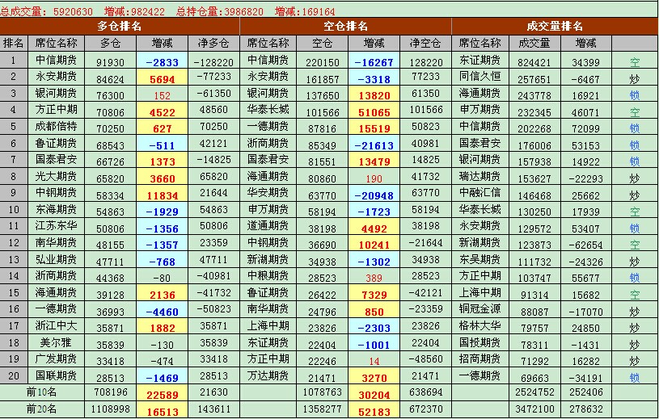Viewport: 659px width, 419px height.
Task: Select seat 瑞达期货 in volume ranking
Action: [x=479, y=177]
